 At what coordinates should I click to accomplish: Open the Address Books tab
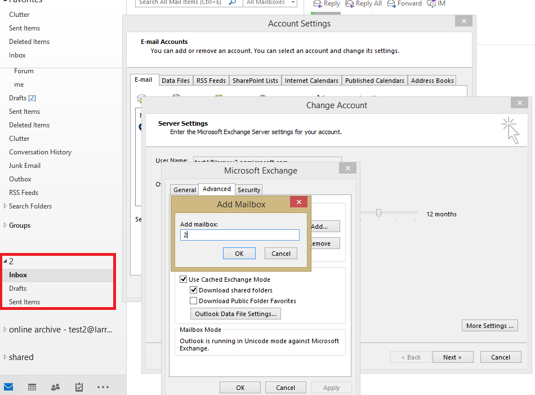point(433,81)
